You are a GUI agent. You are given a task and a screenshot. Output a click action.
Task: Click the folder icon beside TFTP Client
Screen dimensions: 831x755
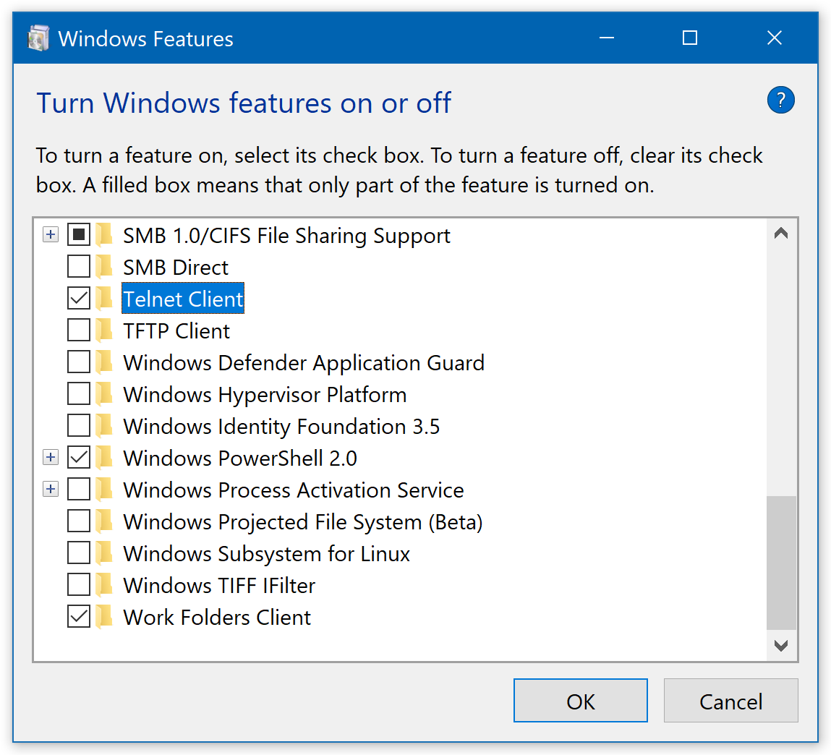(105, 330)
